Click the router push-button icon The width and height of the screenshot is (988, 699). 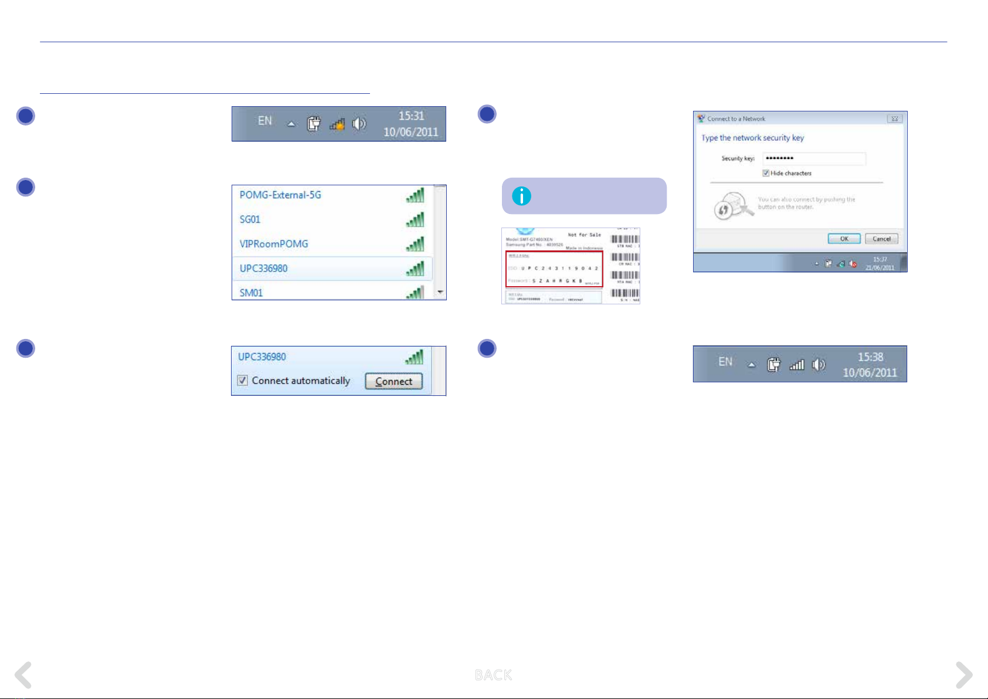tap(733, 206)
